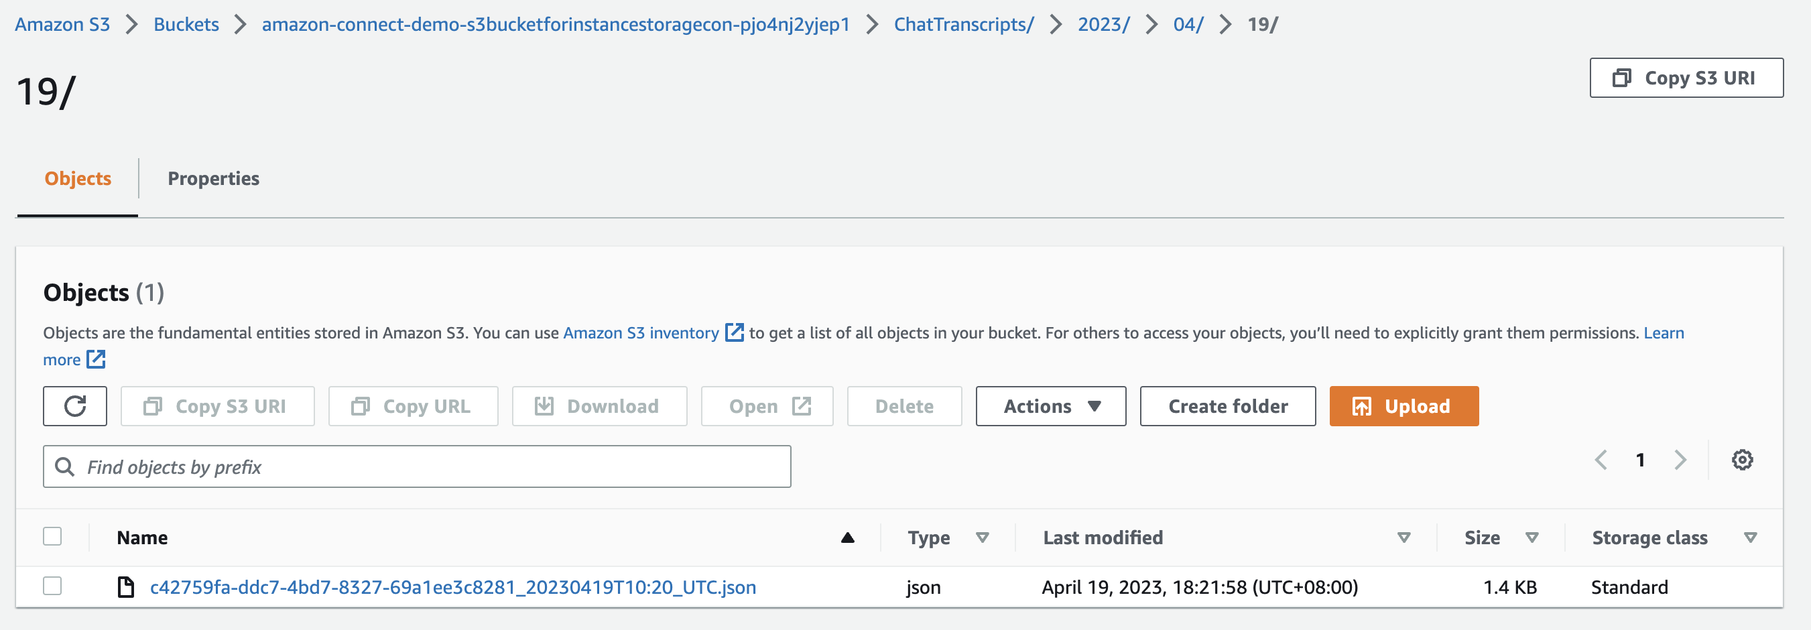The image size is (1811, 630).
Task: Go to previous page arrow
Action: [x=1601, y=460]
